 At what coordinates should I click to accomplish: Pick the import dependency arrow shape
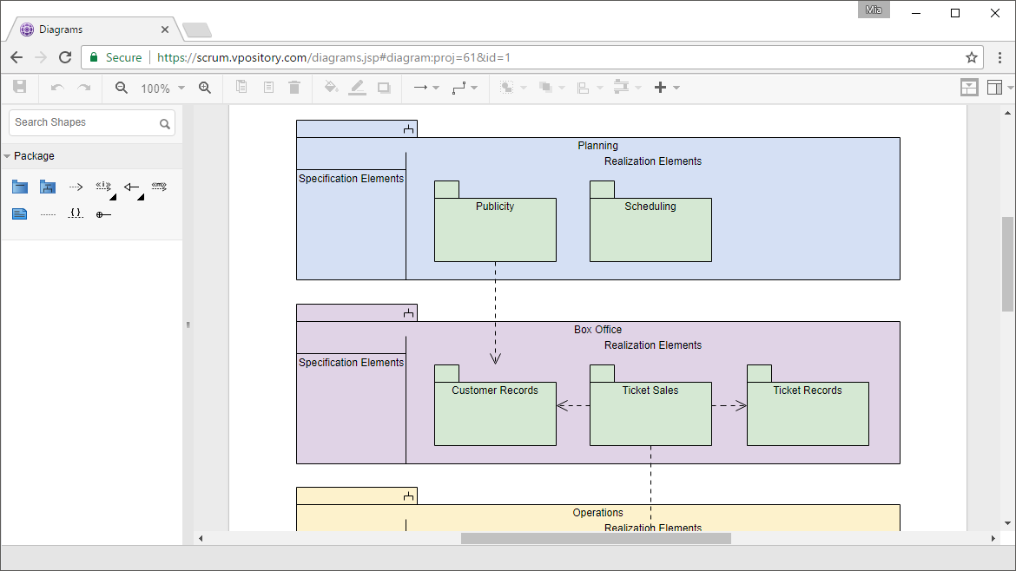pyautogui.click(x=103, y=187)
